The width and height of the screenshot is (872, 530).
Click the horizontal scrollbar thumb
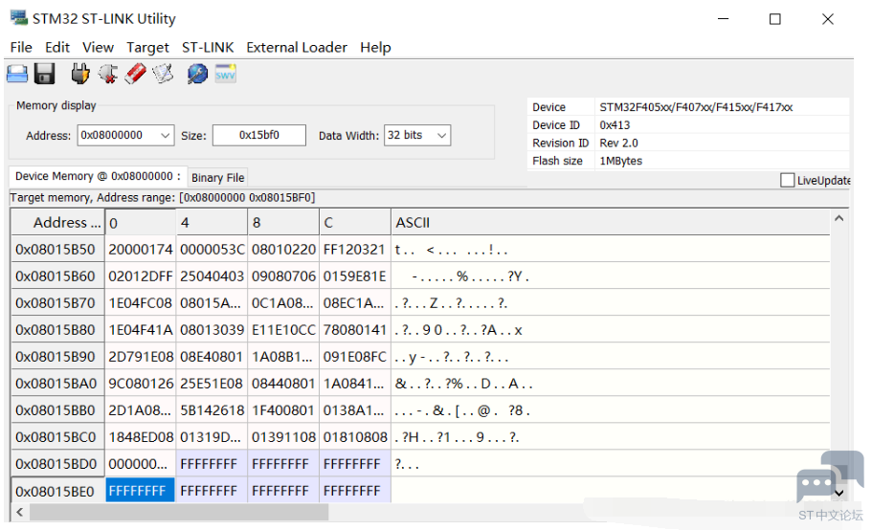(x=179, y=512)
